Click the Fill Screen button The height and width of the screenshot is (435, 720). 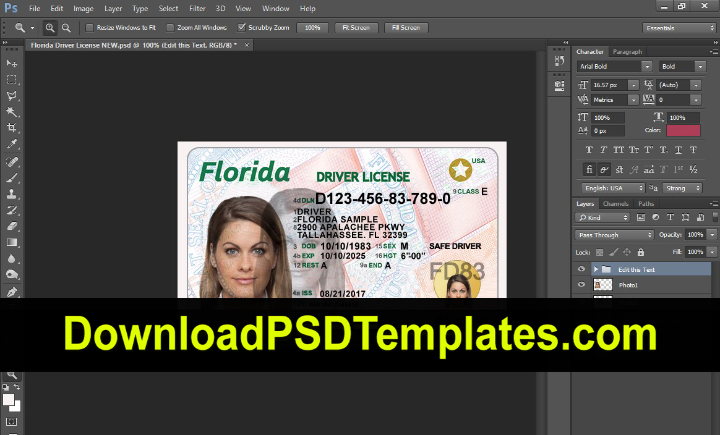pyautogui.click(x=406, y=27)
